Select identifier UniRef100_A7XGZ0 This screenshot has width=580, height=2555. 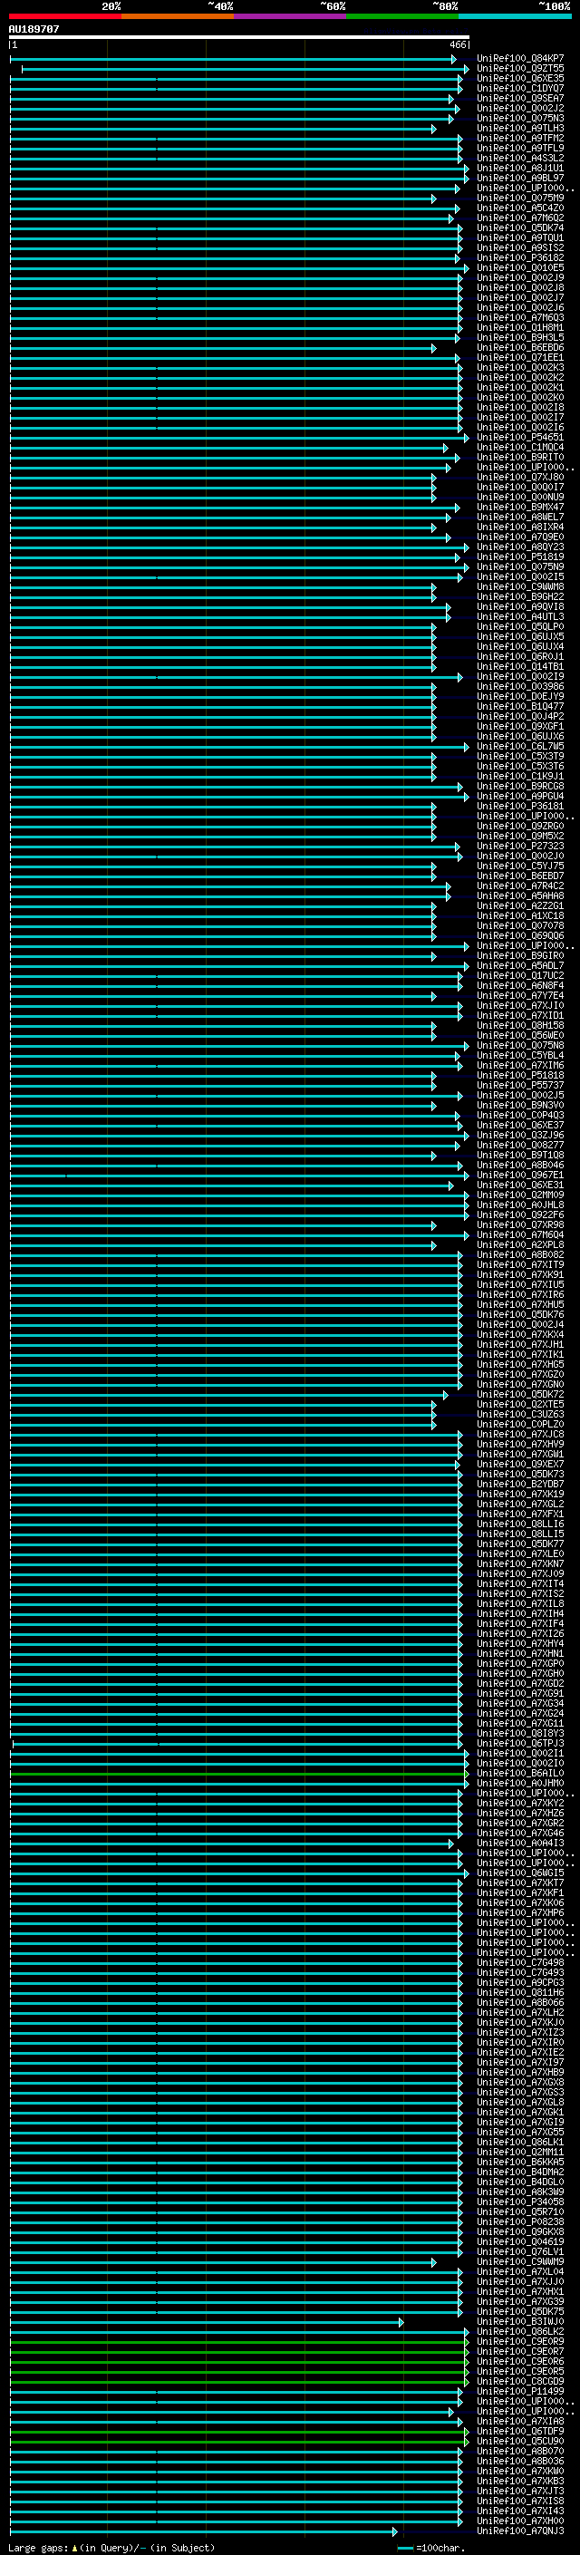[x=520, y=1374]
